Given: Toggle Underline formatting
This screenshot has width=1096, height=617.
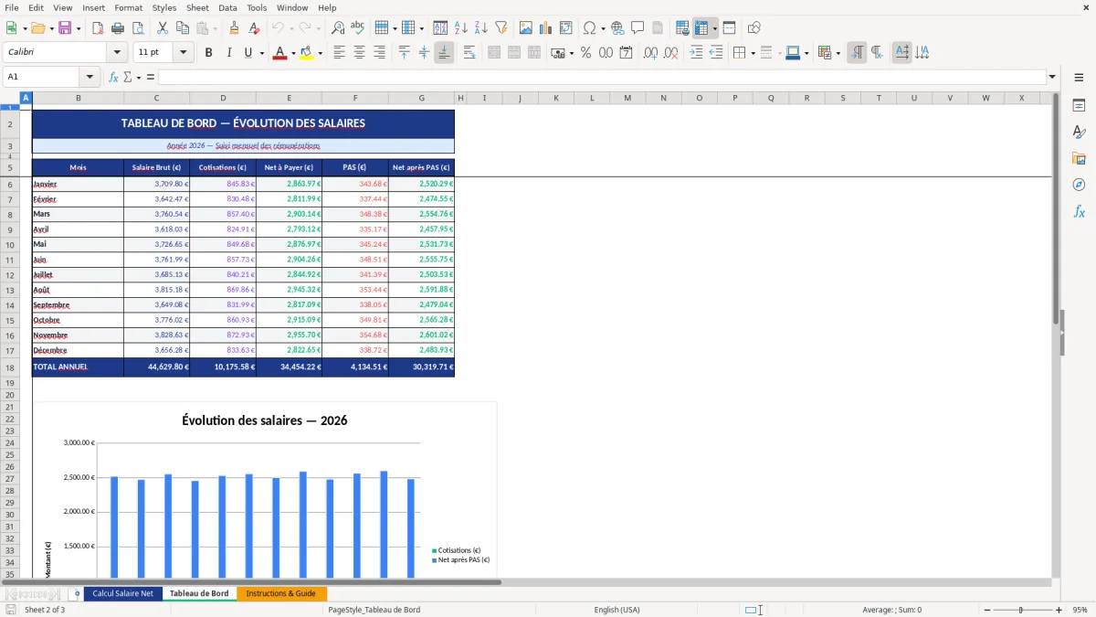Looking at the screenshot, I should point(248,53).
